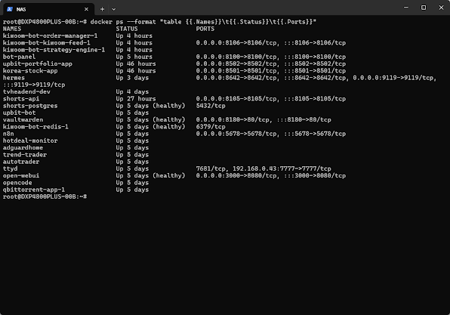Image resolution: width=450 pixels, height=315 pixels.
Task: Minimize the terminal window
Action: (x=405, y=8)
